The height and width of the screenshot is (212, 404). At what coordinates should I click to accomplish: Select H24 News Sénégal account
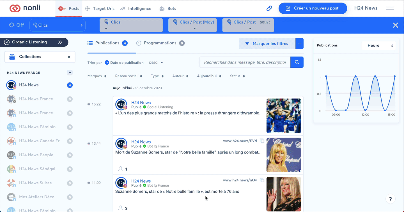pos(39,169)
